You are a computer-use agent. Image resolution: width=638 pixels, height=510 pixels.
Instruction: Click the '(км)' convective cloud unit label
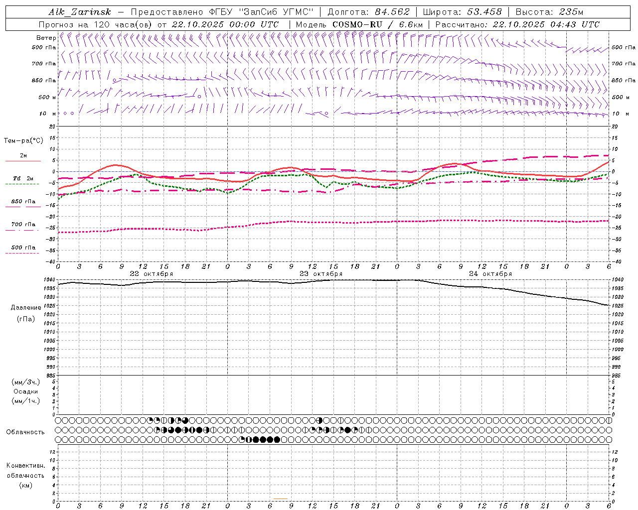pyautogui.click(x=26, y=485)
